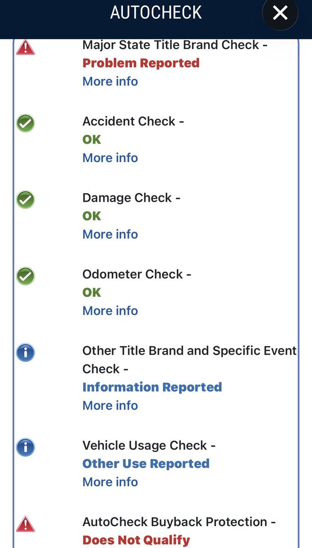Click the Does Not Qualify status text
The image size is (312, 548).
click(136, 540)
